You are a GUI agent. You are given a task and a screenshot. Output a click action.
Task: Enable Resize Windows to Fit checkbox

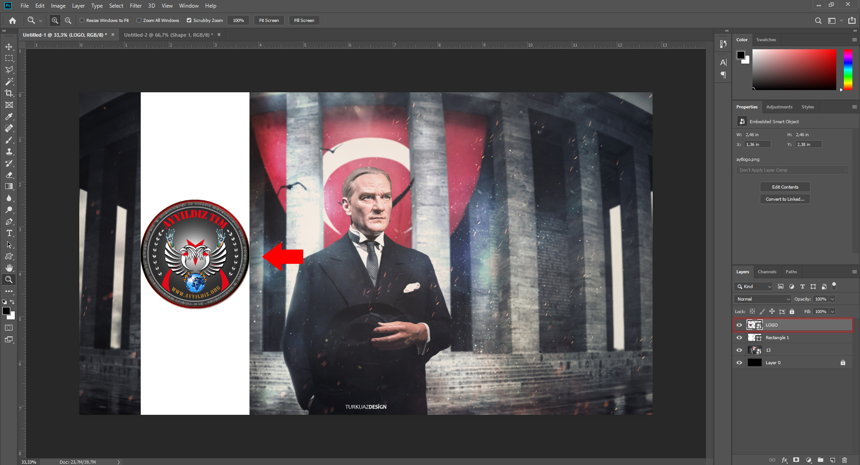click(x=82, y=20)
